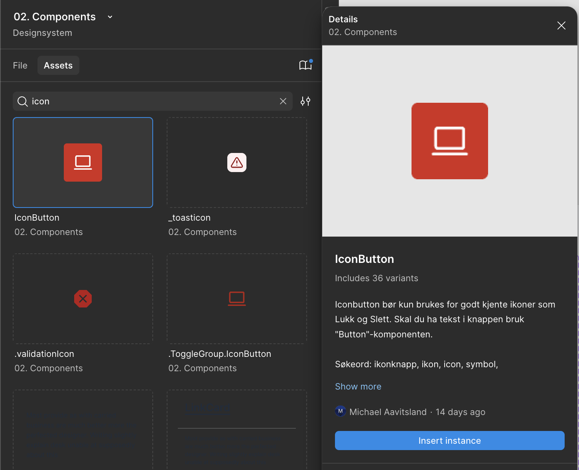Switch to the File tab
Image resolution: width=579 pixels, height=470 pixels.
click(x=20, y=65)
